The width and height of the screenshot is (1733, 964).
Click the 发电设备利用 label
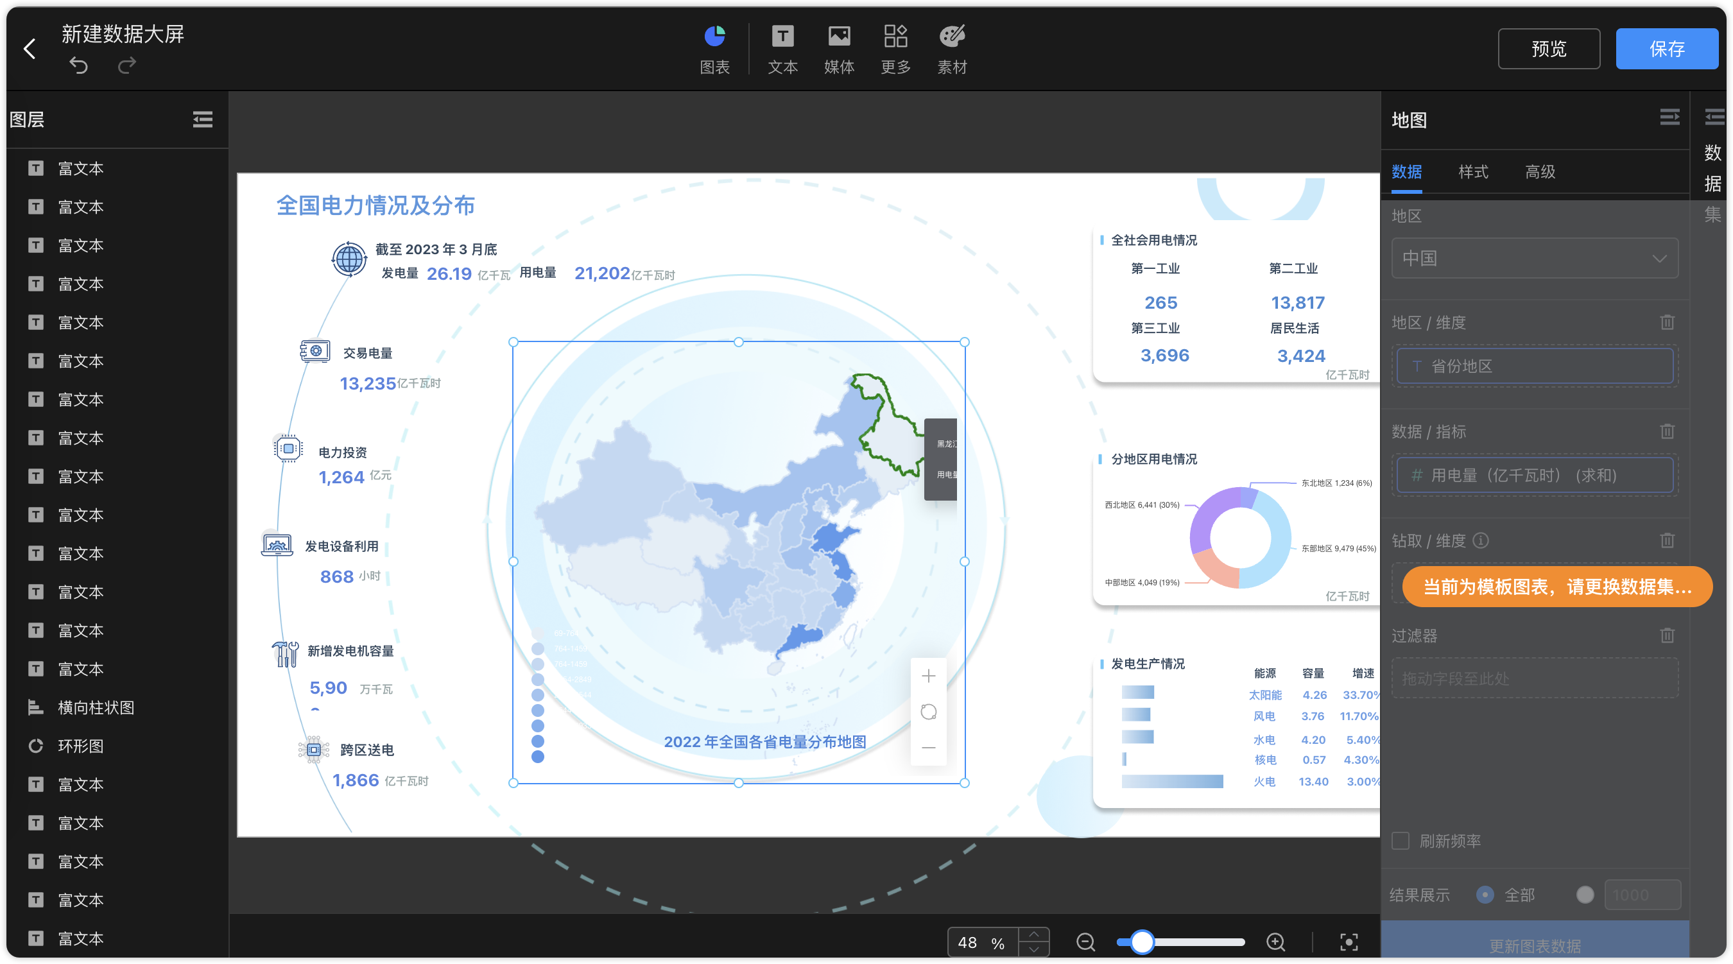(341, 546)
